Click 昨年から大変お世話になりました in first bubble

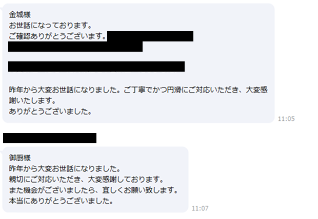pyautogui.click(x=66, y=90)
